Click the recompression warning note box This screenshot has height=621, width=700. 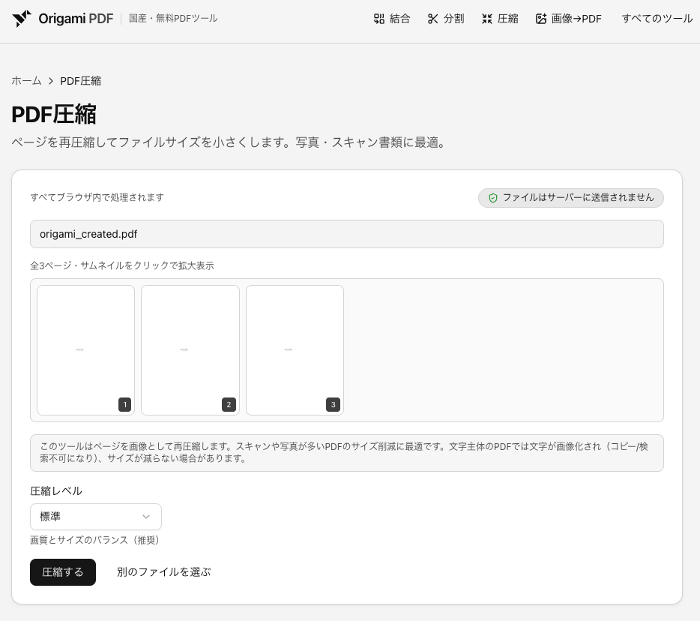347,452
